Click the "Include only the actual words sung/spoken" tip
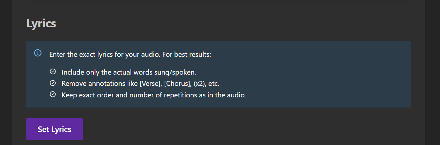This screenshot has width=440, height=145. click(129, 72)
